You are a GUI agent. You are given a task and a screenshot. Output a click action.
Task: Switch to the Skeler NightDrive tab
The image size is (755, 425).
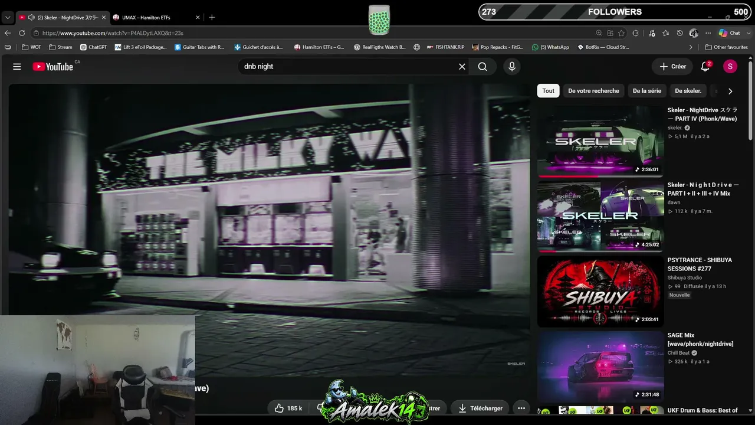pyautogui.click(x=62, y=18)
